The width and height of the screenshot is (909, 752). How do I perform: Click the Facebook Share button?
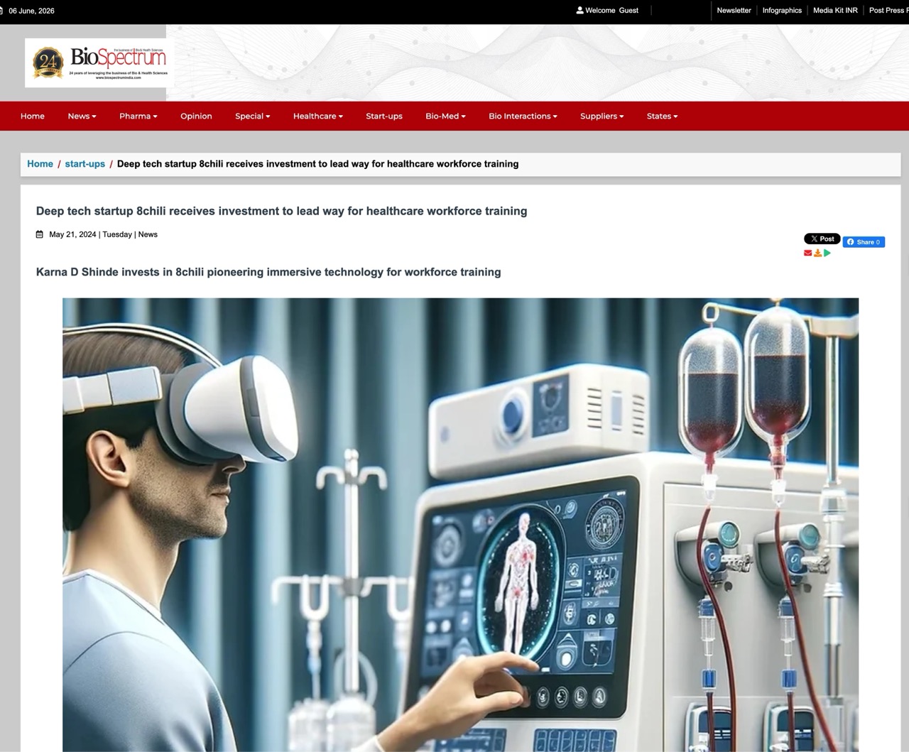coord(864,242)
